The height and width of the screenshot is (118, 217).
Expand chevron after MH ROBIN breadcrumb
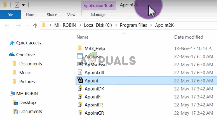coord(80,25)
